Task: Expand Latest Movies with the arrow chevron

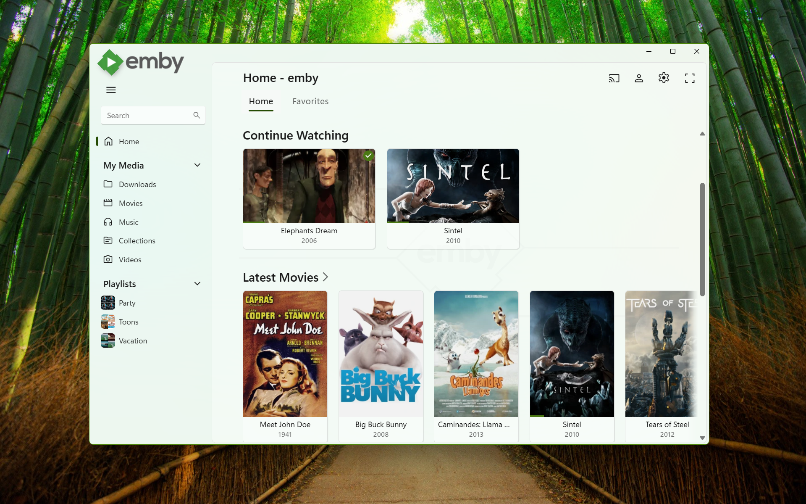Action: tap(326, 277)
